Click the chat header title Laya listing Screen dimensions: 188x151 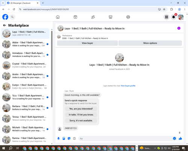pos(94,29)
